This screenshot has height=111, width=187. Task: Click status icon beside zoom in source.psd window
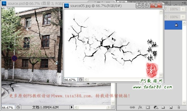(x=18, y=107)
